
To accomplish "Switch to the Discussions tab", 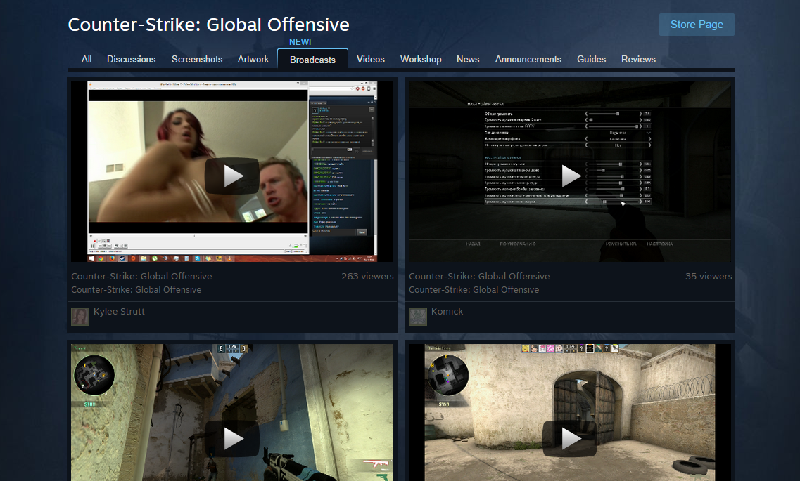I will point(131,60).
